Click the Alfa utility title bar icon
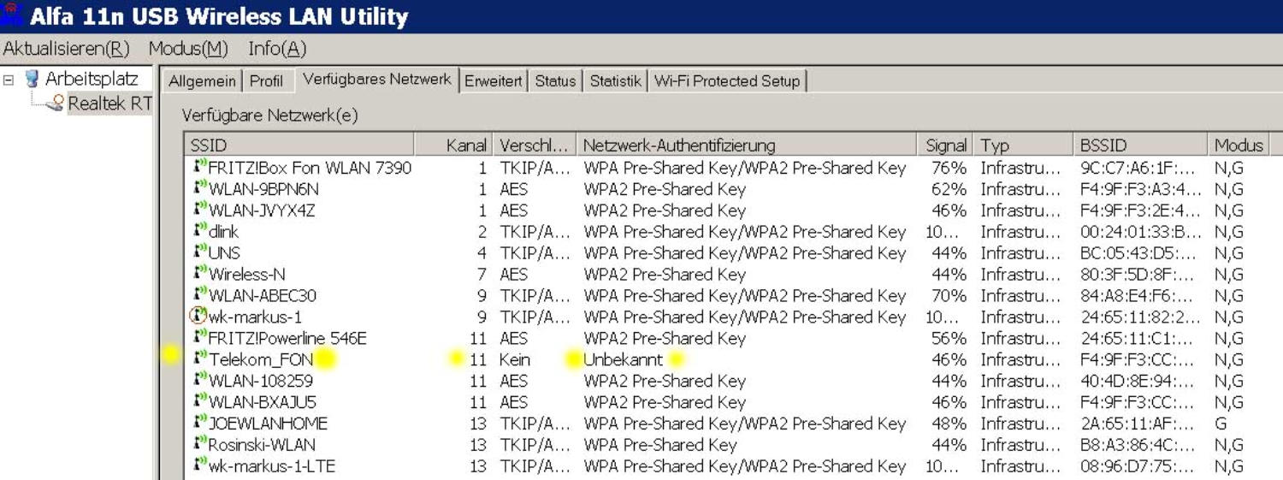1283x480 pixels. (x=12, y=15)
